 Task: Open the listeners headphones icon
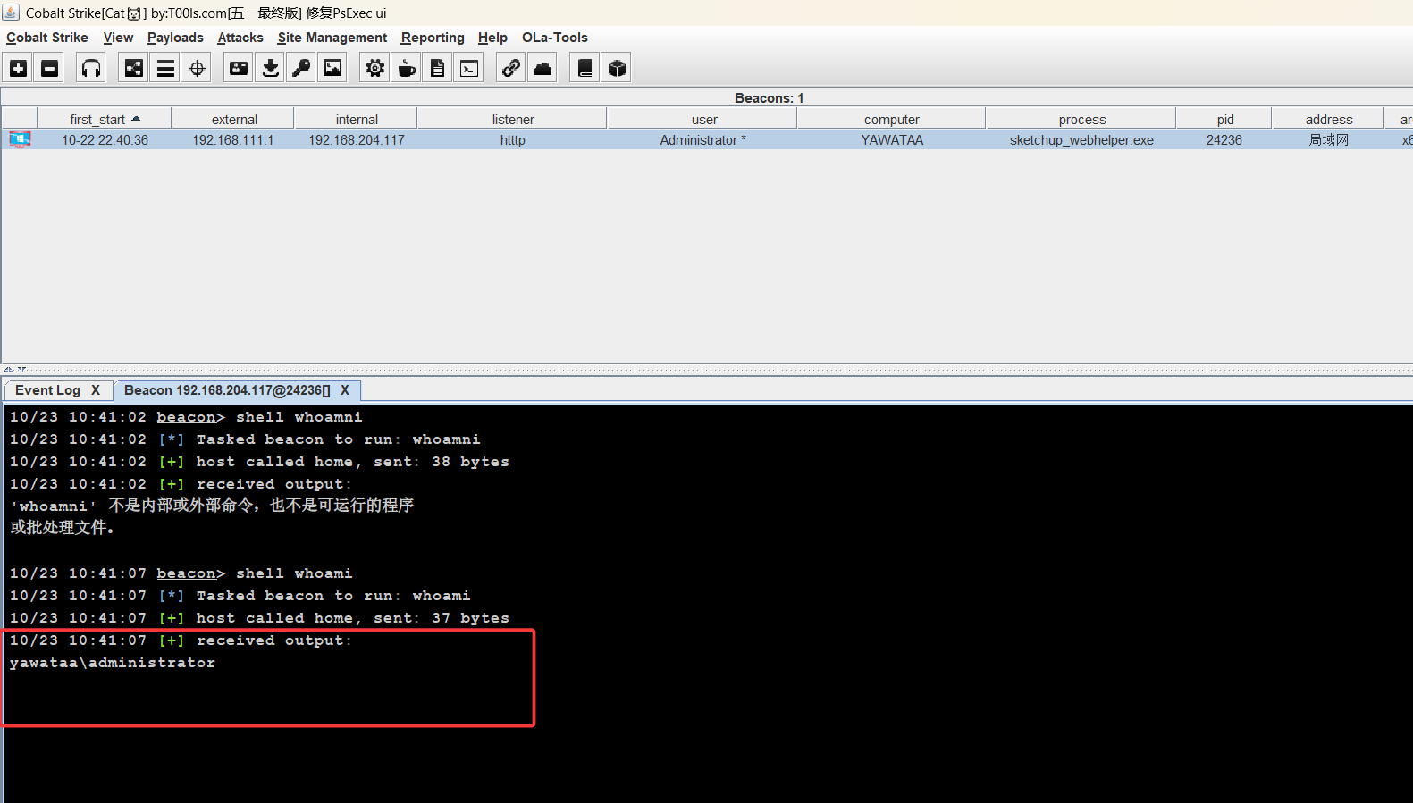91,68
